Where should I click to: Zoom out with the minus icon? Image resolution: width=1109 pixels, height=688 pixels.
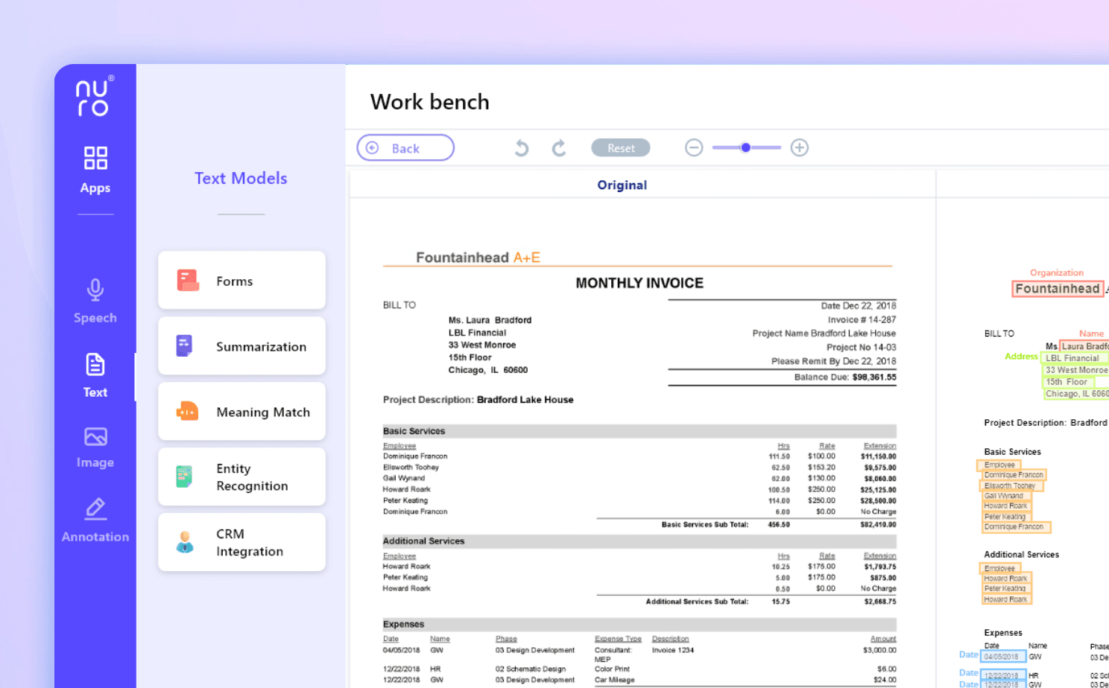pos(694,147)
